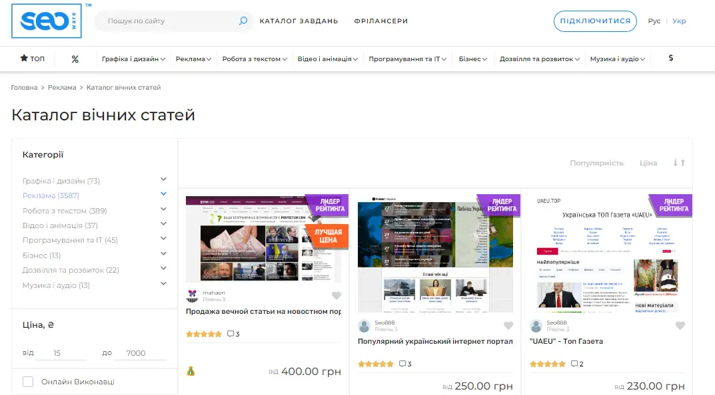The width and height of the screenshot is (715, 395).
Task: Open Бізнес navigation dropdown
Action: (473, 59)
